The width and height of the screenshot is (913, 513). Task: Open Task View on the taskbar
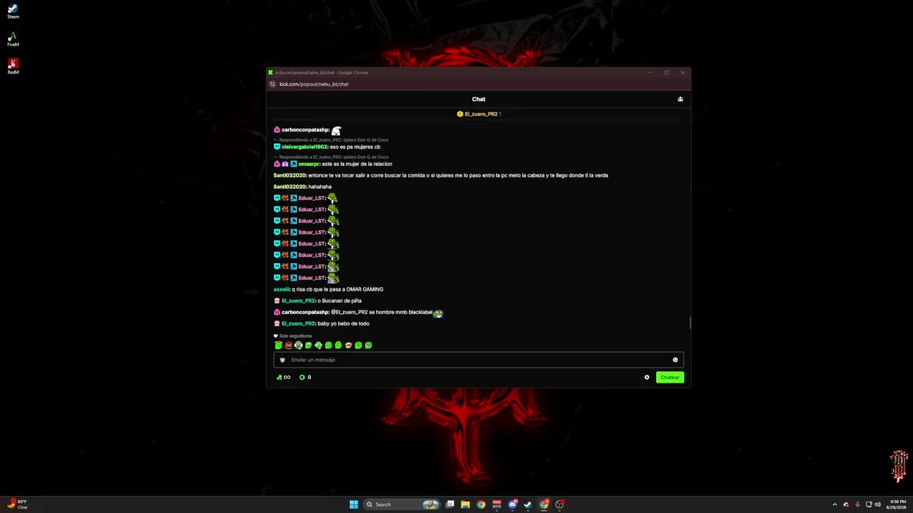tap(450, 504)
